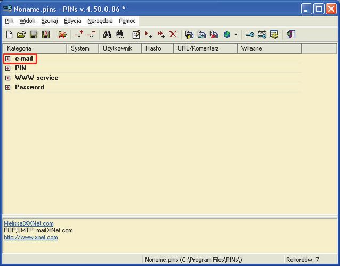340x266 pixels.
Task: Click the key with asterisks icon
Action: tap(262, 35)
